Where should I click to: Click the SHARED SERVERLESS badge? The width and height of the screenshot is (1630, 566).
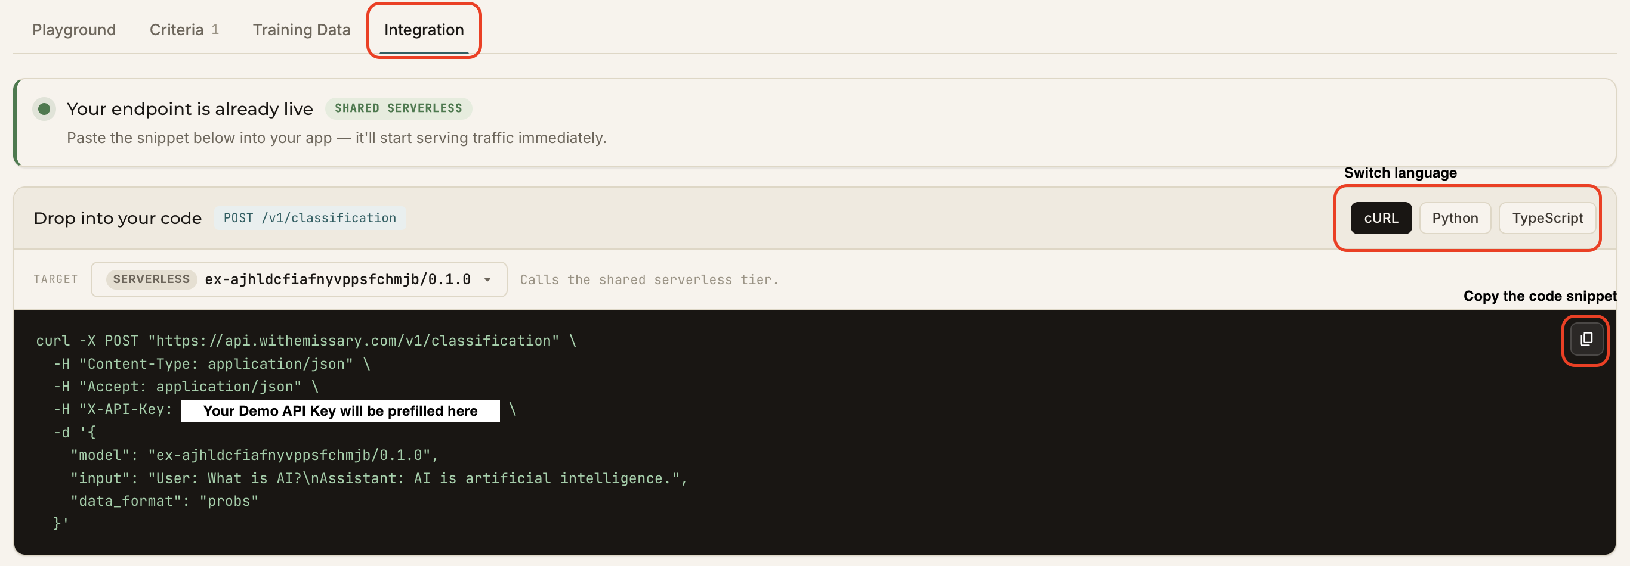398,108
